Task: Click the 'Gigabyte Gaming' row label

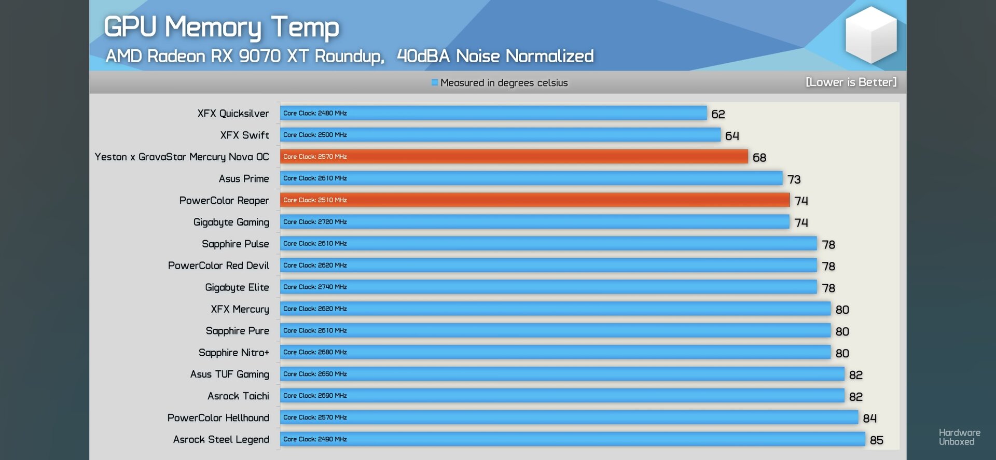Action: click(x=231, y=222)
